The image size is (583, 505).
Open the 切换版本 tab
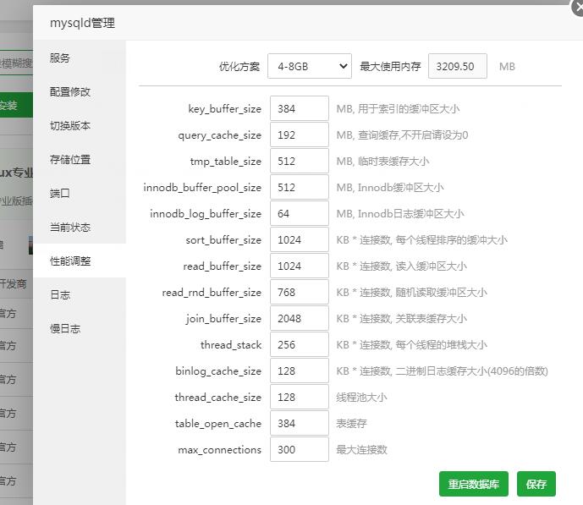[x=80, y=125]
